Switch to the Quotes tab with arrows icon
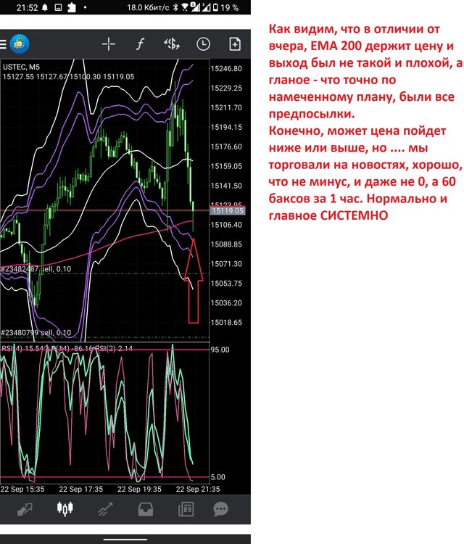The height and width of the screenshot is (544, 464). [x=25, y=509]
